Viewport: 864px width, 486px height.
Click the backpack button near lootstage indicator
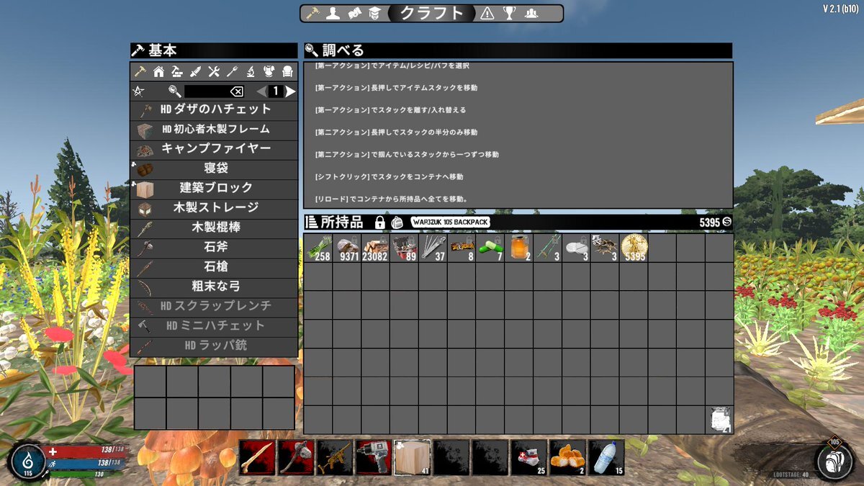click(834, 461)
